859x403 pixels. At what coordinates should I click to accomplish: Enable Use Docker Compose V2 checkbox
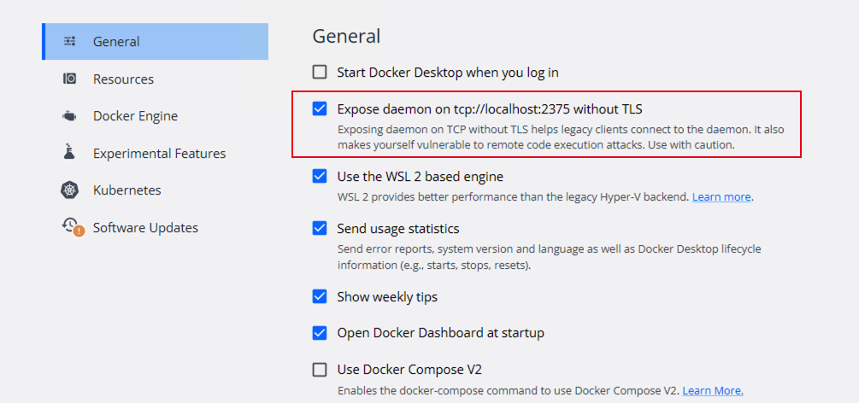(x=320, y=369)
